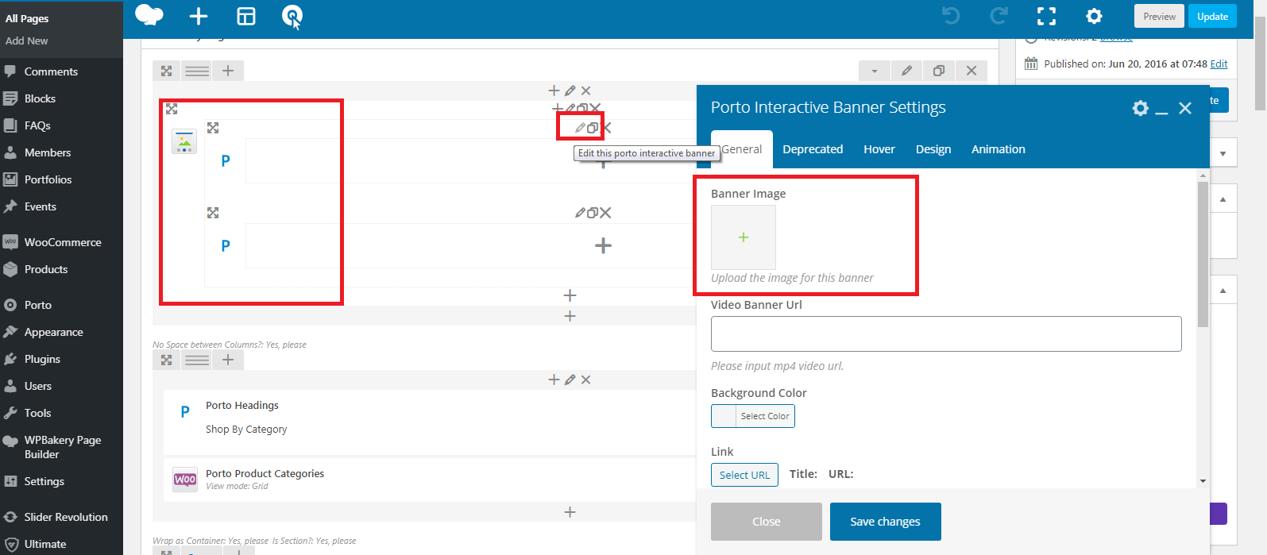This screenshot has height=555, width=1267.
Task: Clone the first interactive banner
Action: click(x=592, y=128)
